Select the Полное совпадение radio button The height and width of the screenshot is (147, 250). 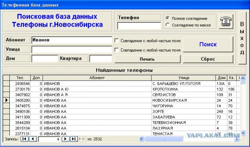coord(168,18)
